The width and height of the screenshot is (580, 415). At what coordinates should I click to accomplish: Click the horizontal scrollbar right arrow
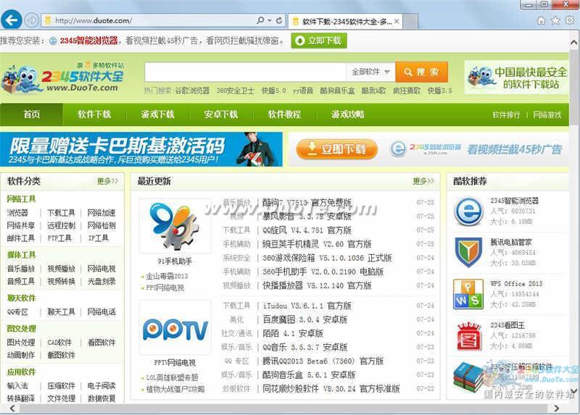pos(556,408)
